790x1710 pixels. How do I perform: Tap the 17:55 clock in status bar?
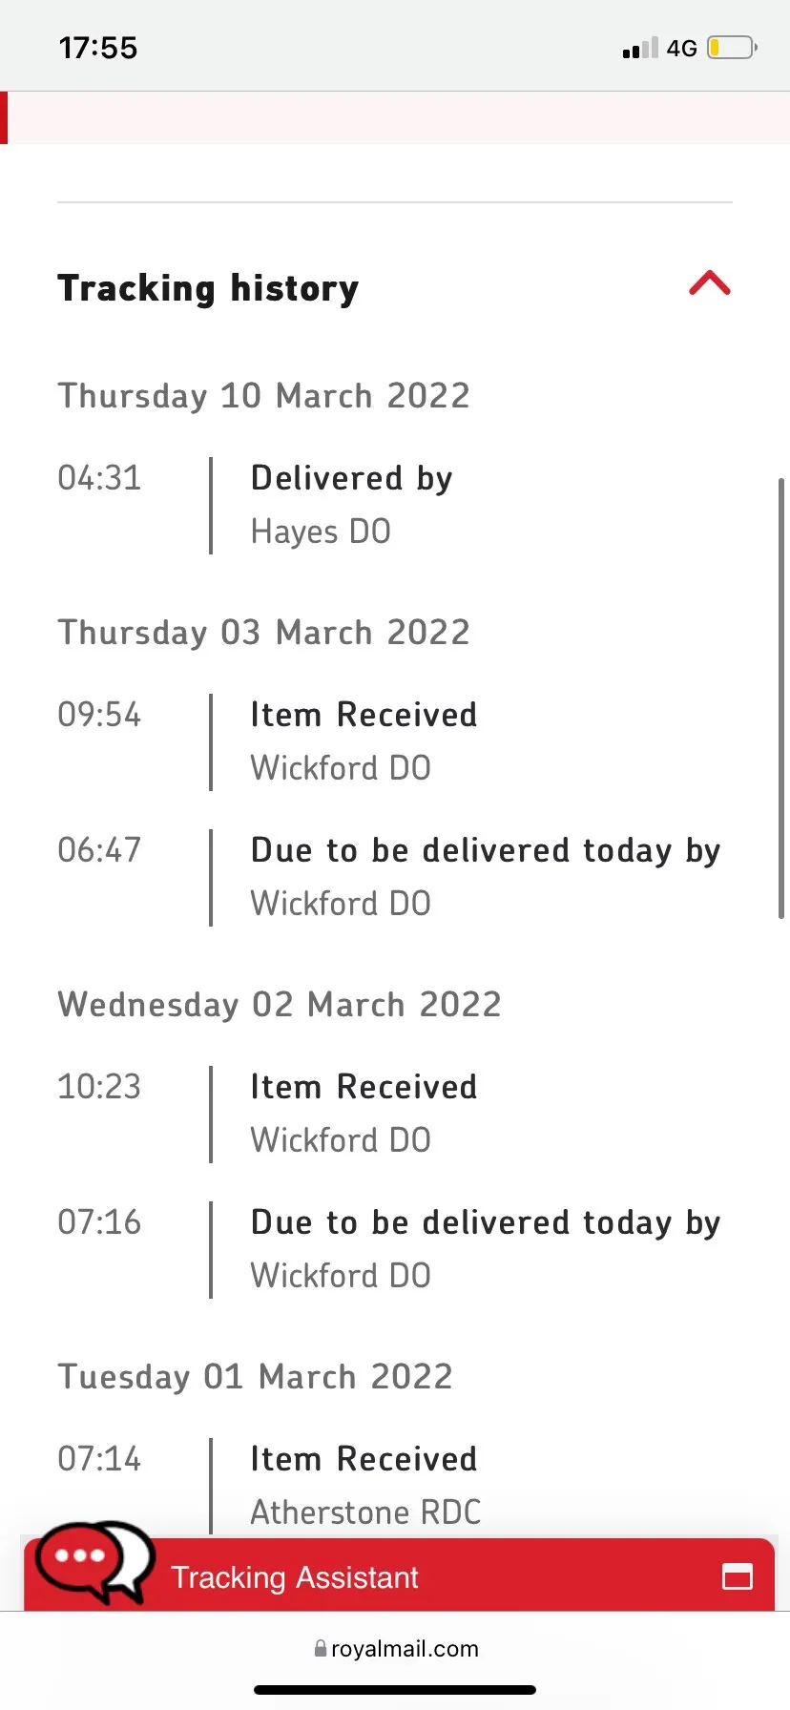point(98,48)
